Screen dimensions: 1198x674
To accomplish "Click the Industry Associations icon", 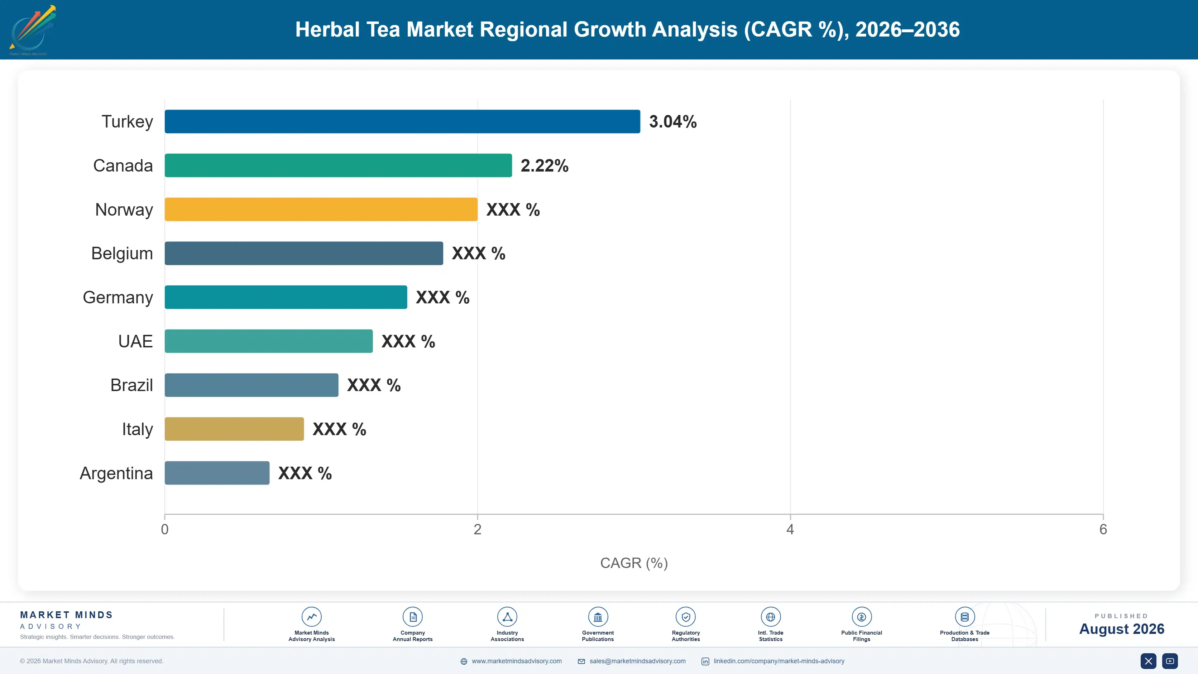I will (507, 617).
